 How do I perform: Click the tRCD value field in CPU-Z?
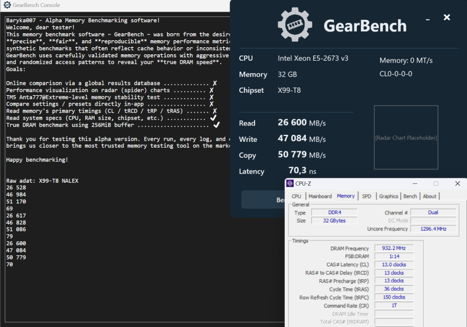coord(393,273)
